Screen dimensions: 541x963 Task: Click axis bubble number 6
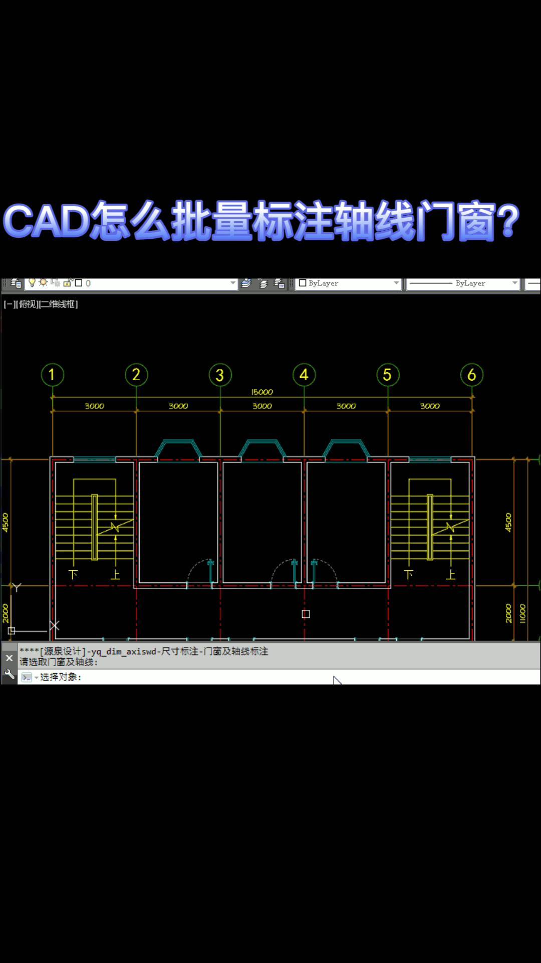pos(471,375)
